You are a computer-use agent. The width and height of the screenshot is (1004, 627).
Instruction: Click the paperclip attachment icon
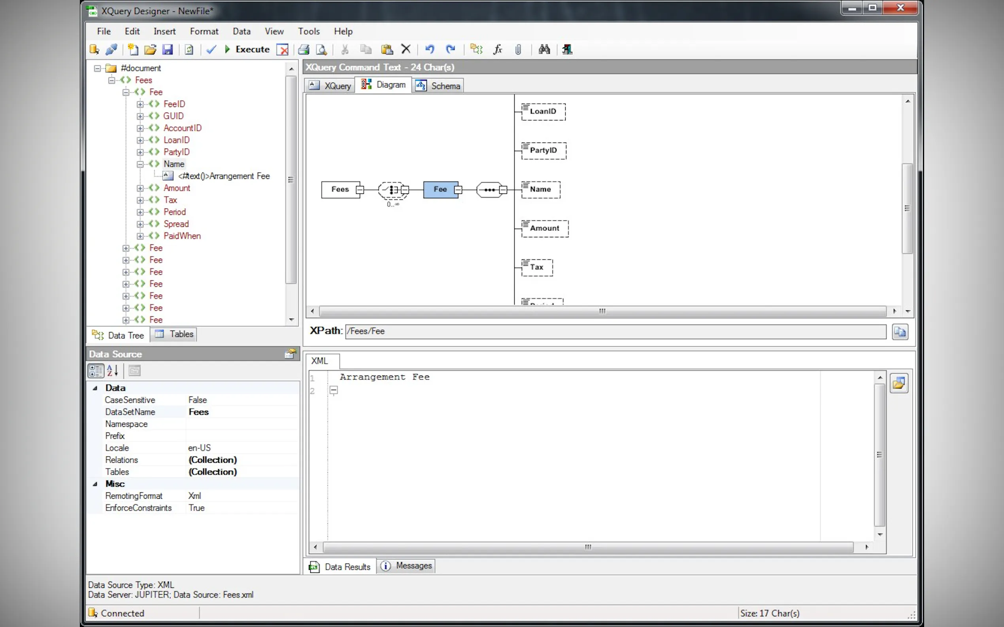[x=518, y=50]
